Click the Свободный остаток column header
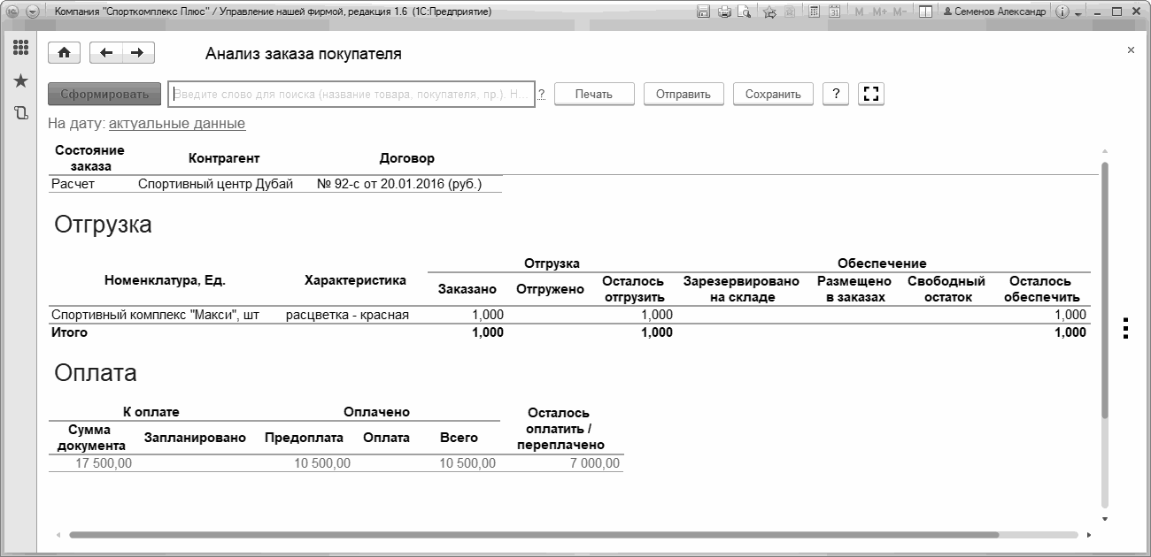This screenshot has height=557, width=1151. (x=945, y=289)
